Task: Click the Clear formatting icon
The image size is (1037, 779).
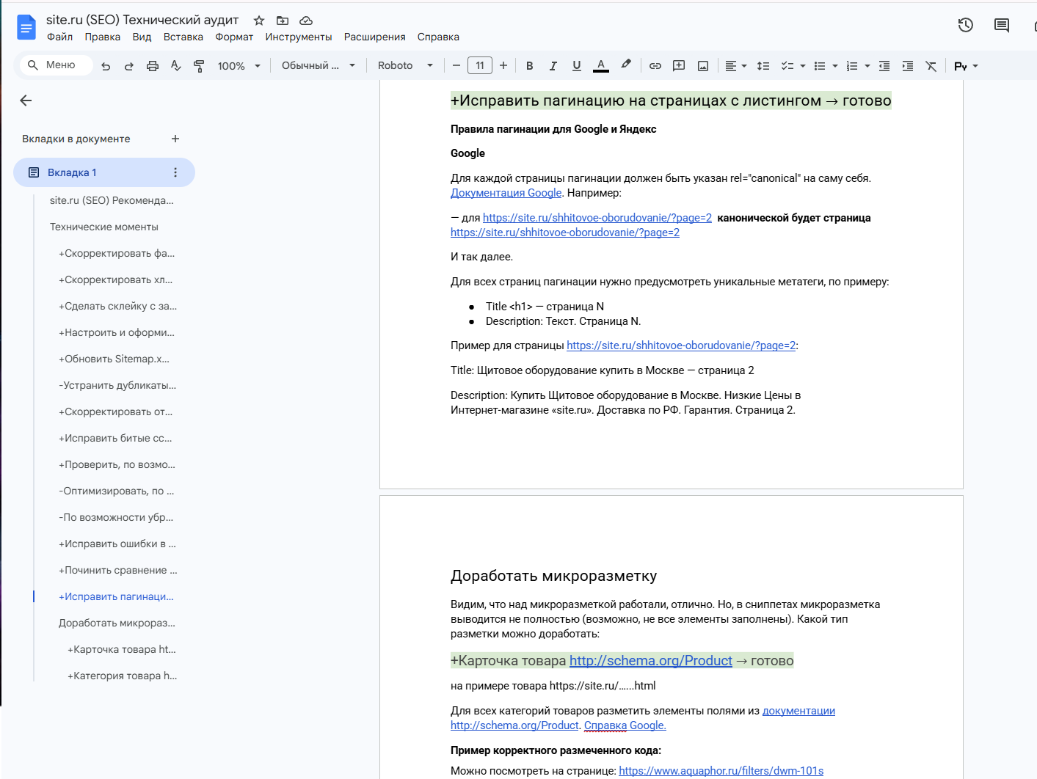Action: [x=931, y=66]
